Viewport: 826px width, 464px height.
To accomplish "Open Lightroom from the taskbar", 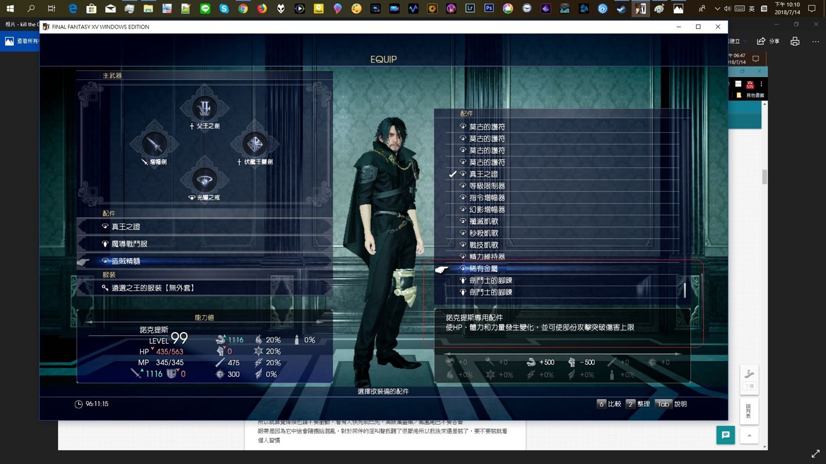I will click(x=470, y=9).
